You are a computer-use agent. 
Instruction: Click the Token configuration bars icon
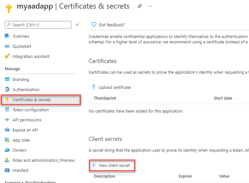pos(7,109)
